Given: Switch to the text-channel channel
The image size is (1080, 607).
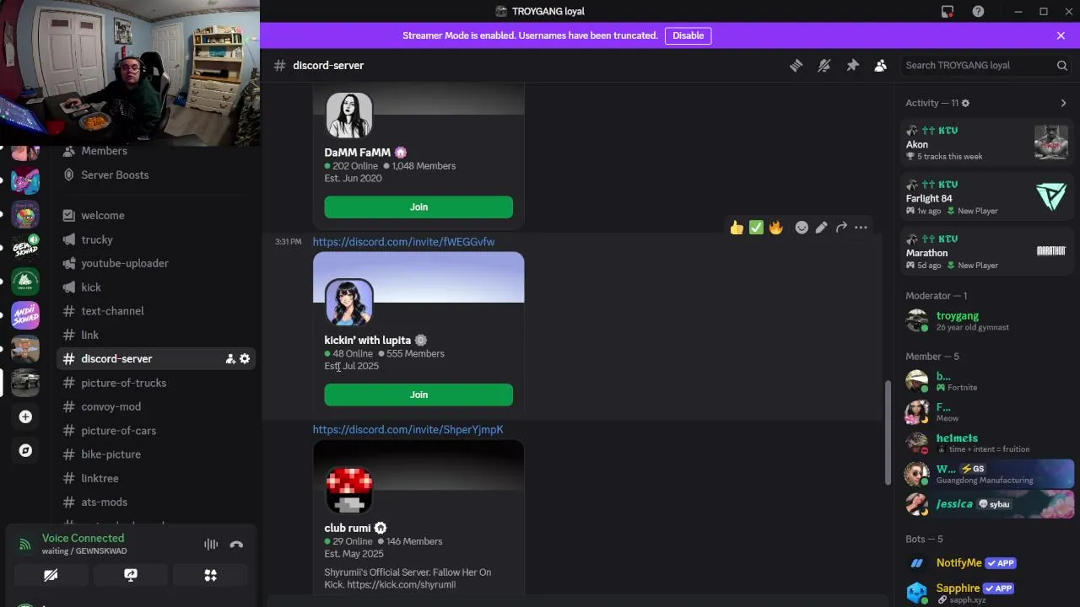Looking at the screenshot, I should coord(155,311).
